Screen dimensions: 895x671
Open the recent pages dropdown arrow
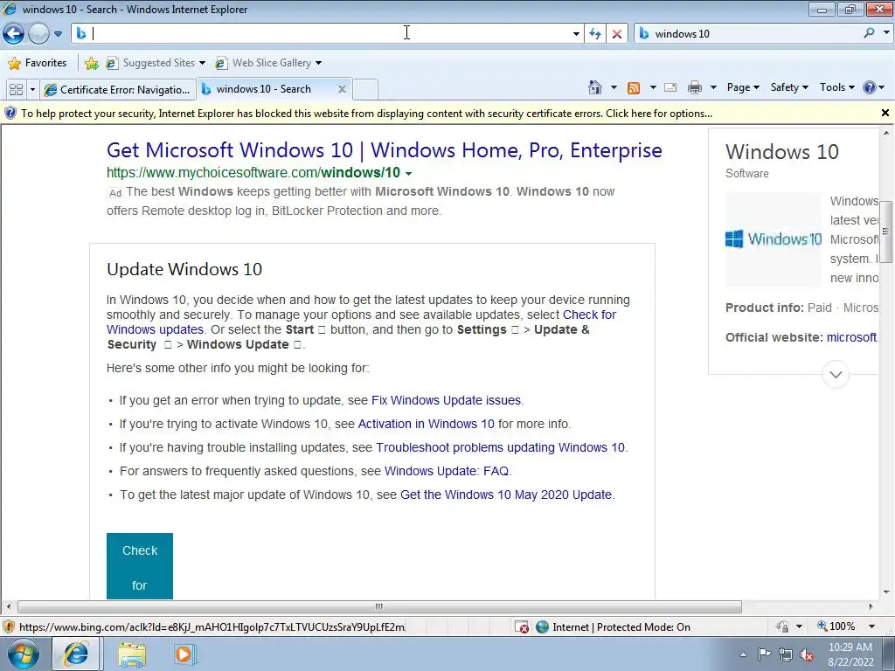click(58, 34)
